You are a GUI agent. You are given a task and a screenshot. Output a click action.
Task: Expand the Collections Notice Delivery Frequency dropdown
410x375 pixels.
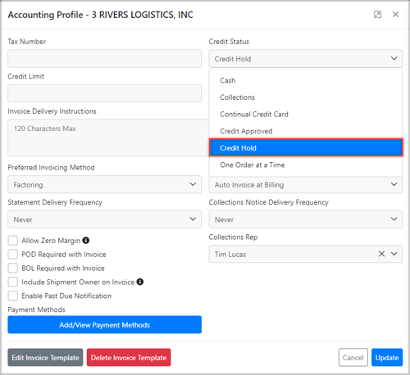306,219
